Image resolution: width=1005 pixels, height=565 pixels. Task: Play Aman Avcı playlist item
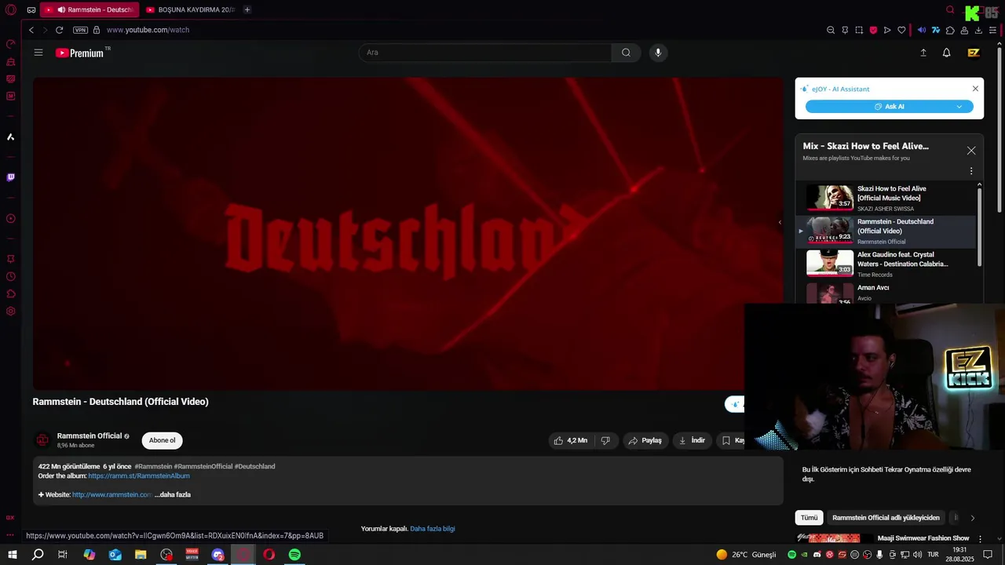[887, 293]
